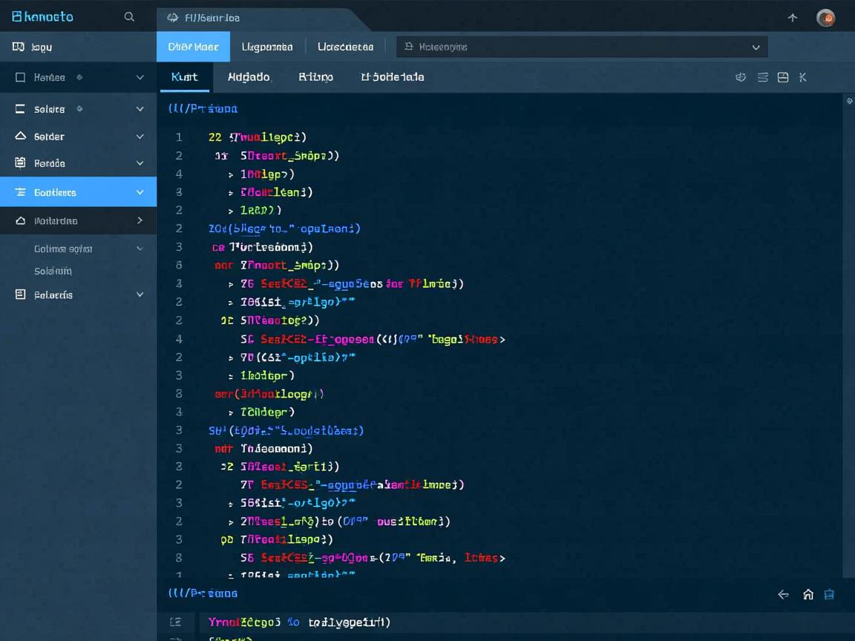Click the stacked lines icon in editor toolbar
855x641 pixels.
tap(762, 77)
